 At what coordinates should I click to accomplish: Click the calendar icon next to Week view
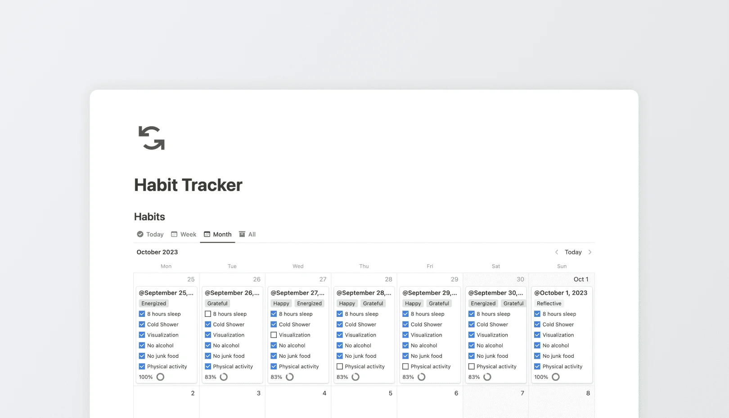click(174, 234)
